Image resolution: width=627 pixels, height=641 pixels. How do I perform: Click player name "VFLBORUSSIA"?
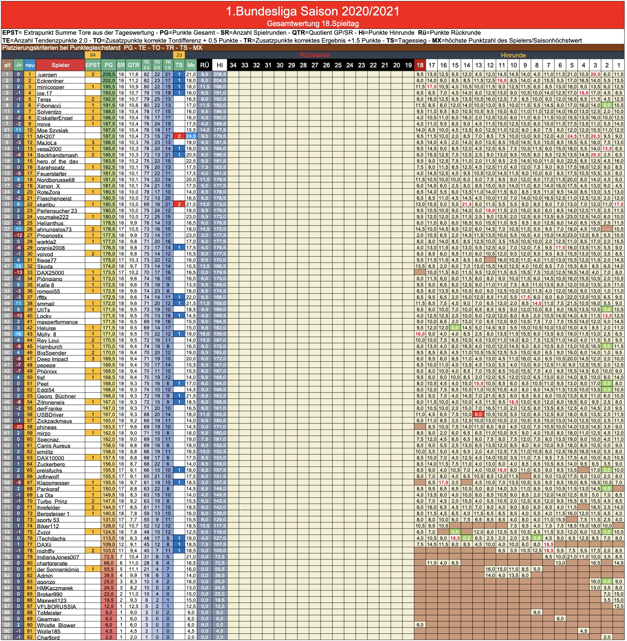pyautogui.click(x=56, y=606)
